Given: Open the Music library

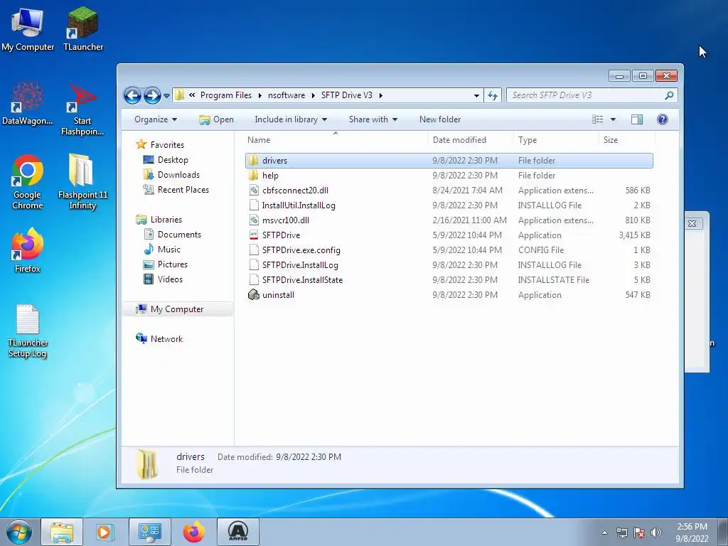Looking at the screenshot, I should 169,250.
